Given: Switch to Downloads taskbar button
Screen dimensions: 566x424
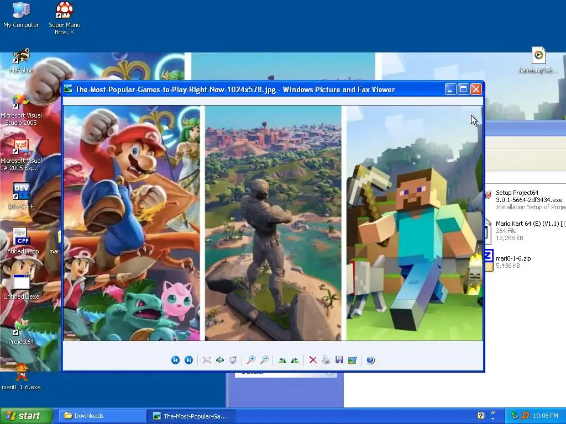Looking at the screenshot, I should [102, 416].
